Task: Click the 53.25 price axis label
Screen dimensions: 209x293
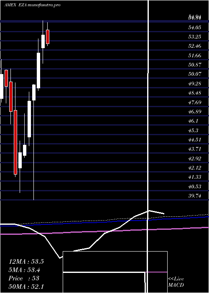Action: 195,37
